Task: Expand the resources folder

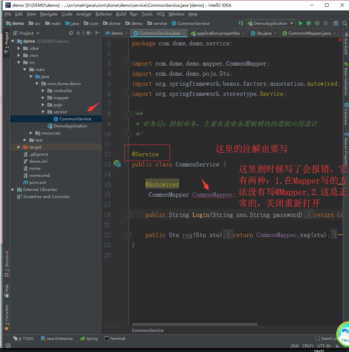Action: [x=31, y=133]
